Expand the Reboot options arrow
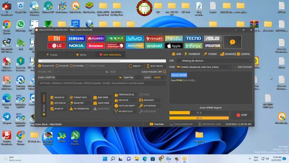 [143, 66]
